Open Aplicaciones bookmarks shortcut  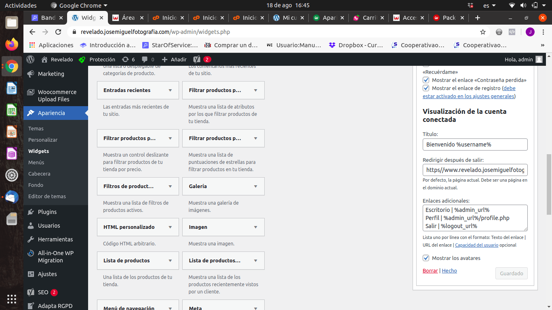(x=52, y=45)
